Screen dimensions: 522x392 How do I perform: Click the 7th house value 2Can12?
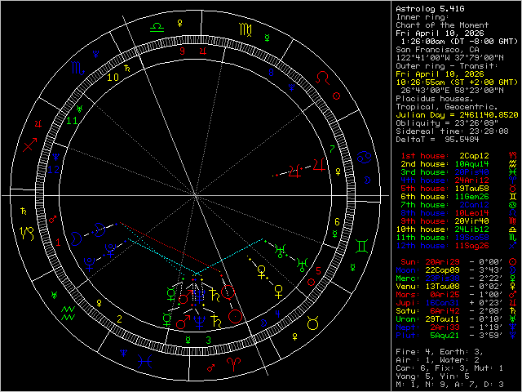click(x=475, y=205)
